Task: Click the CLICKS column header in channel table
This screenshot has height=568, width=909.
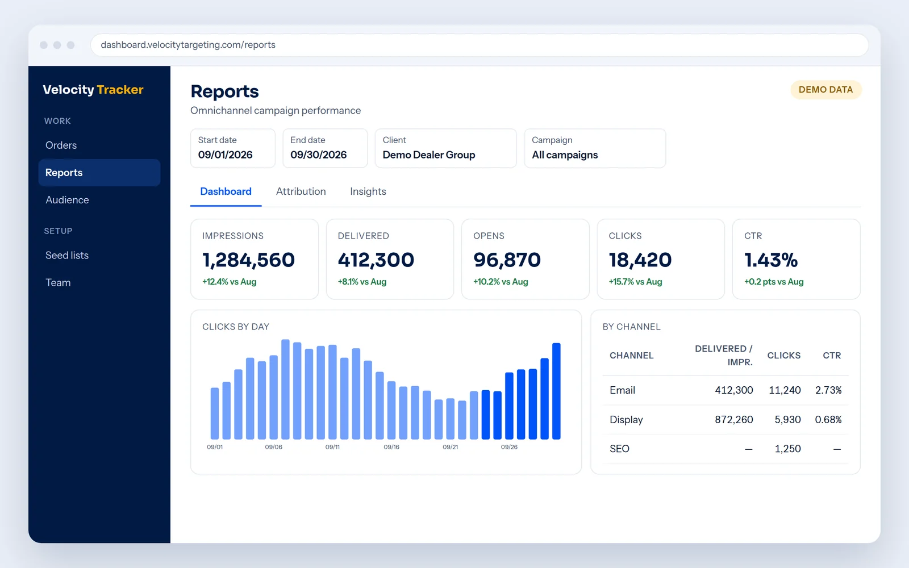Action: click(784, 356)
